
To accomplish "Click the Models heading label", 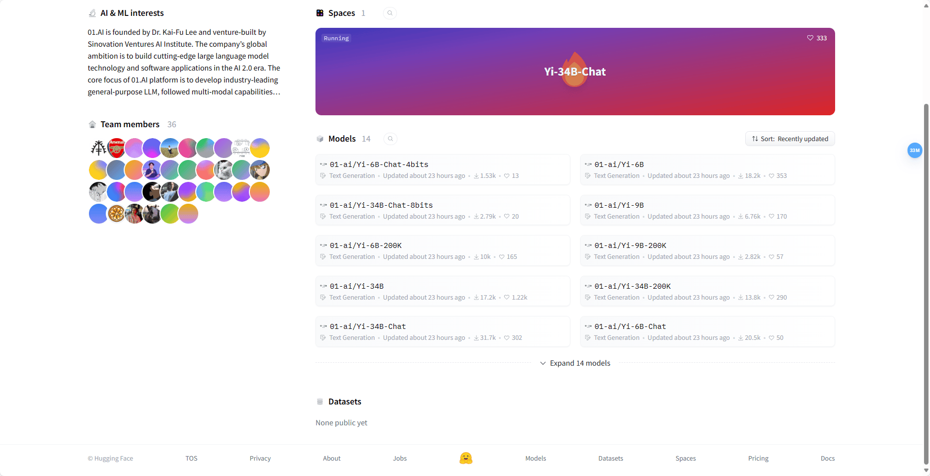I will pyautogui.click(x=342, y=139).
